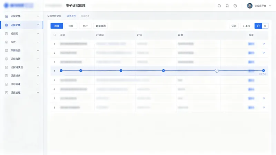The width and height of the screenshot is (276, 155).
Task: Click the icon beside 证据截图 in the sidebar
Action: 7,59
